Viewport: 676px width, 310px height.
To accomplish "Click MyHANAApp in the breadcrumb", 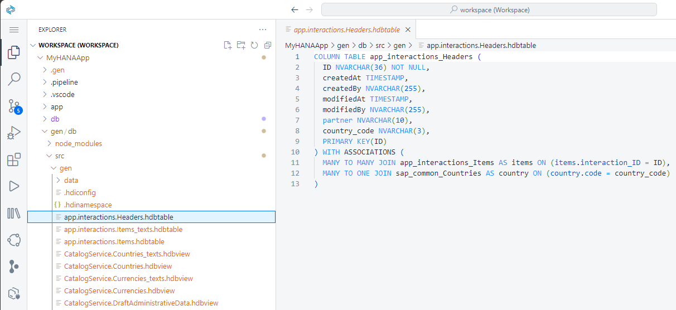I will tap(307, 45).
